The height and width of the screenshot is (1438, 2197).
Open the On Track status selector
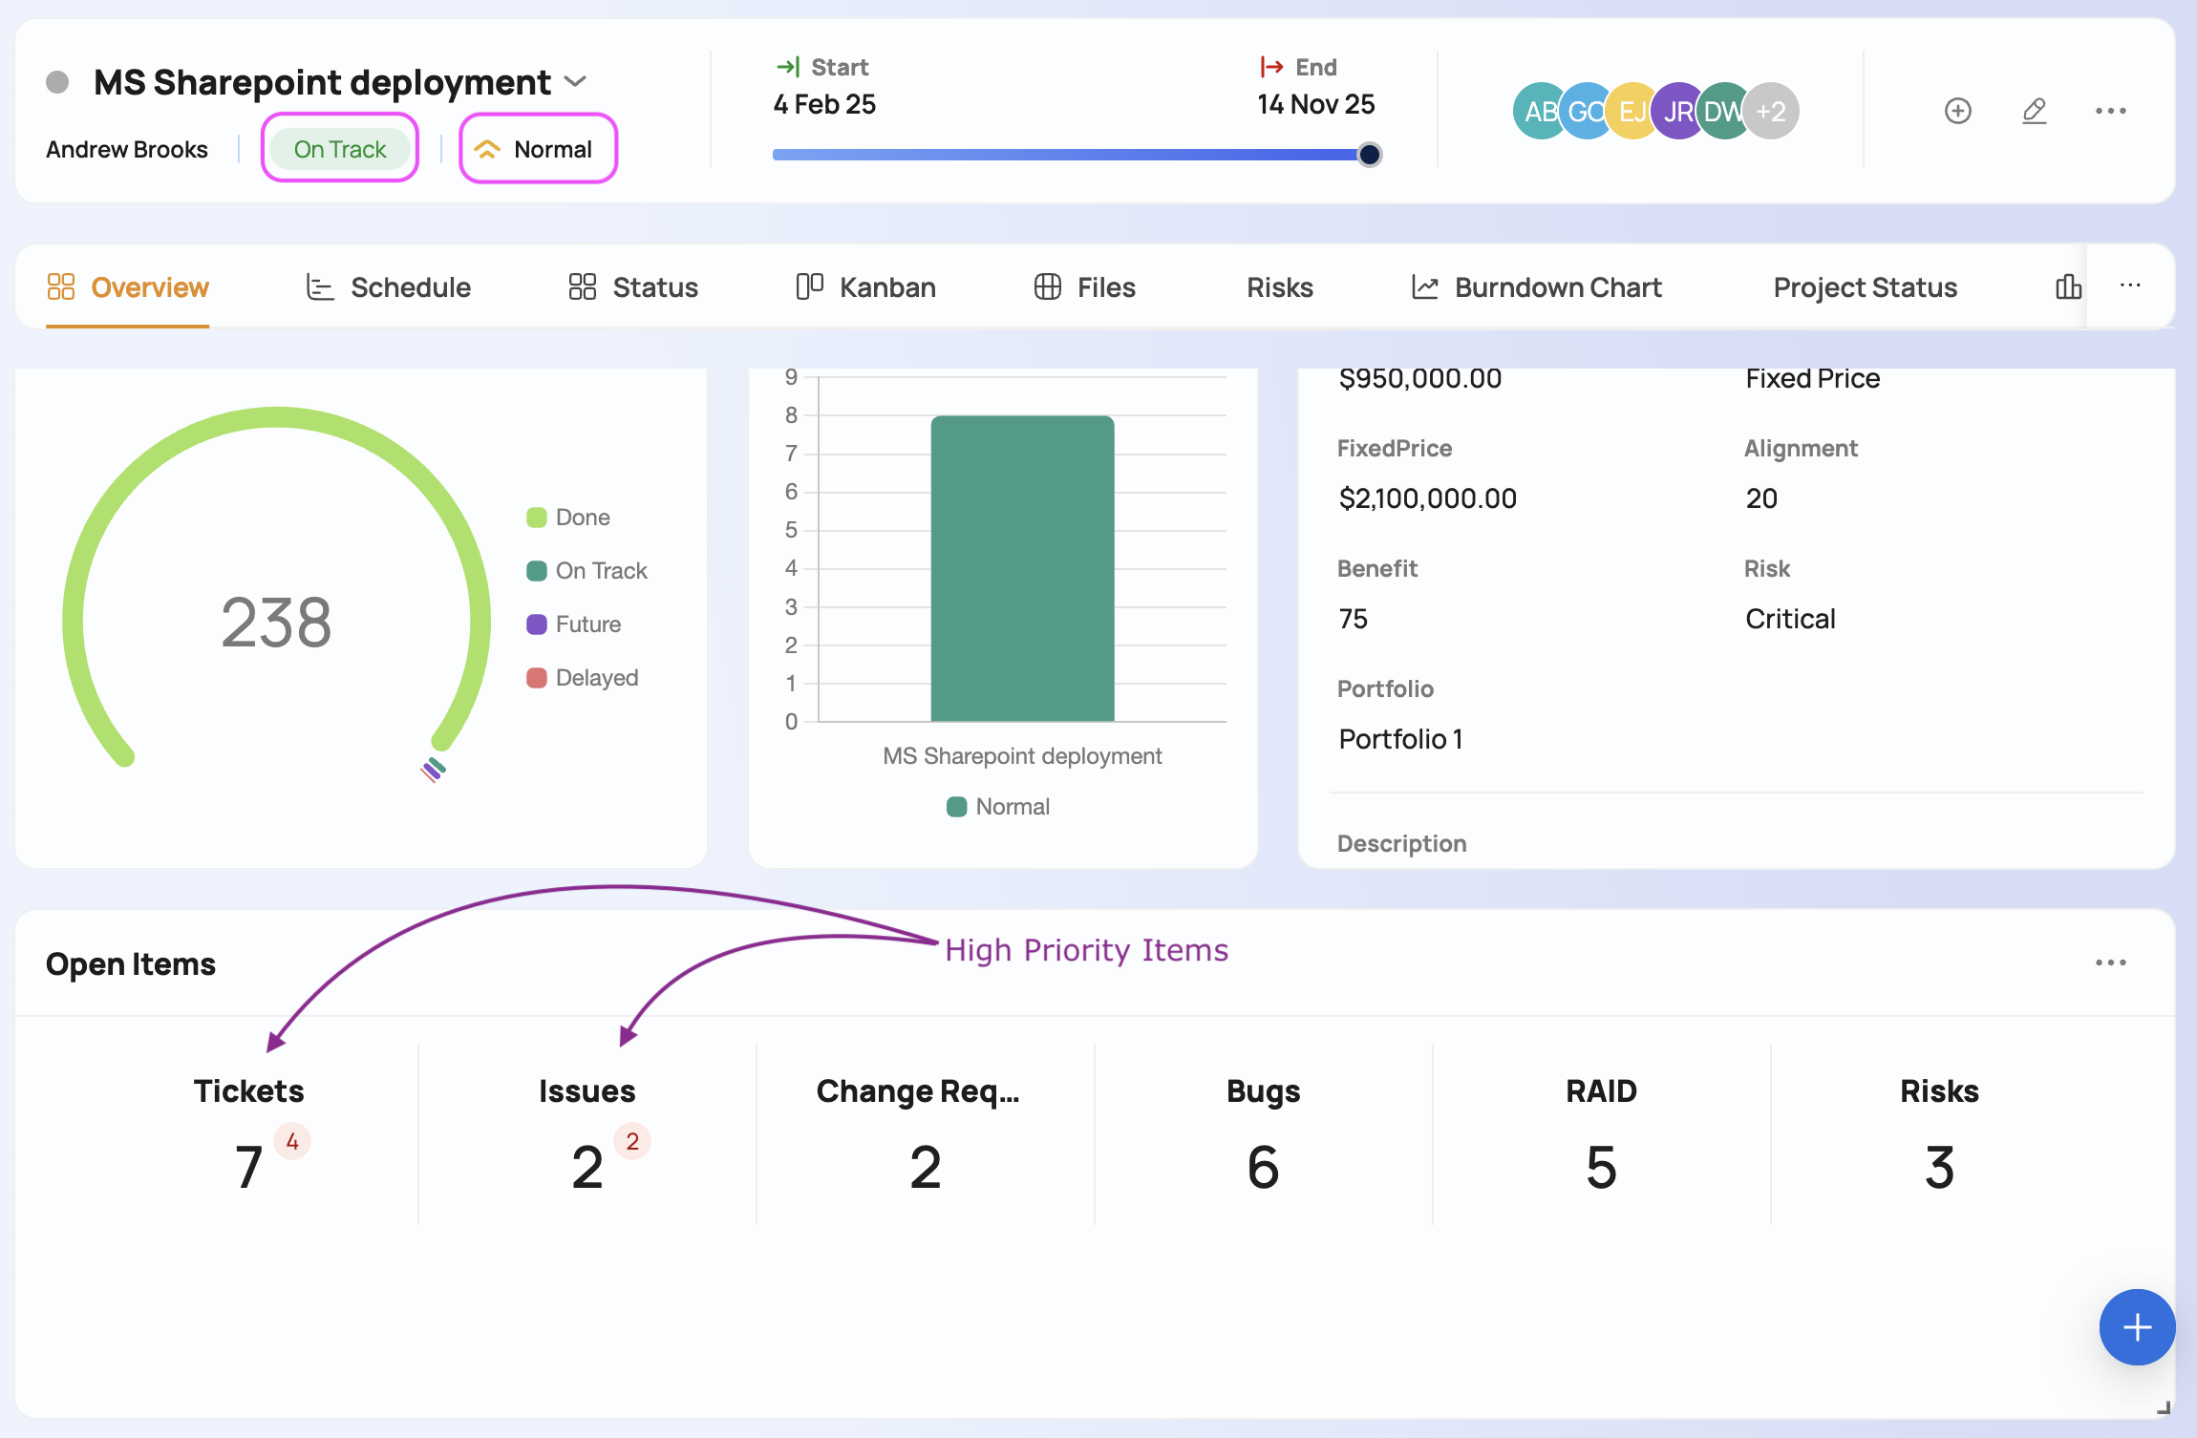click(x=339, y=149)
